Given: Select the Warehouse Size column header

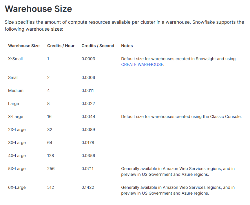Looking at the screenshot, I should 24,46.
